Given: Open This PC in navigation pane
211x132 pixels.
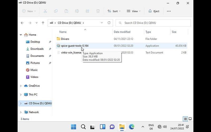Looking at the screenshot, I should click(33, 95).
